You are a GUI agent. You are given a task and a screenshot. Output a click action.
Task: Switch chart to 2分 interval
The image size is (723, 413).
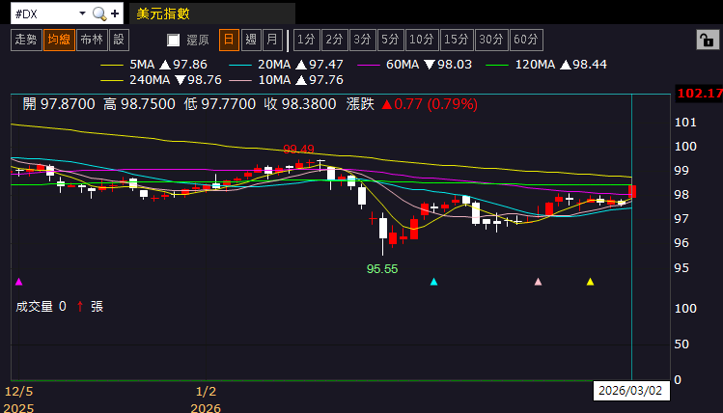pos(334,41)
